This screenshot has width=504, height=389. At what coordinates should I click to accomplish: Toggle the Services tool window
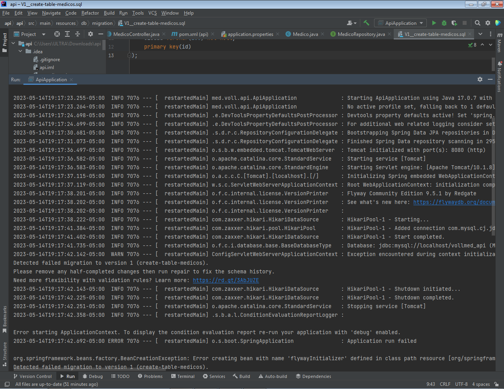[214, 376]
